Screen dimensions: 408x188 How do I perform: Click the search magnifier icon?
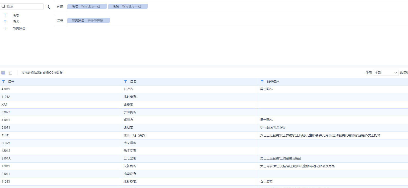click(x=3, y=6)
